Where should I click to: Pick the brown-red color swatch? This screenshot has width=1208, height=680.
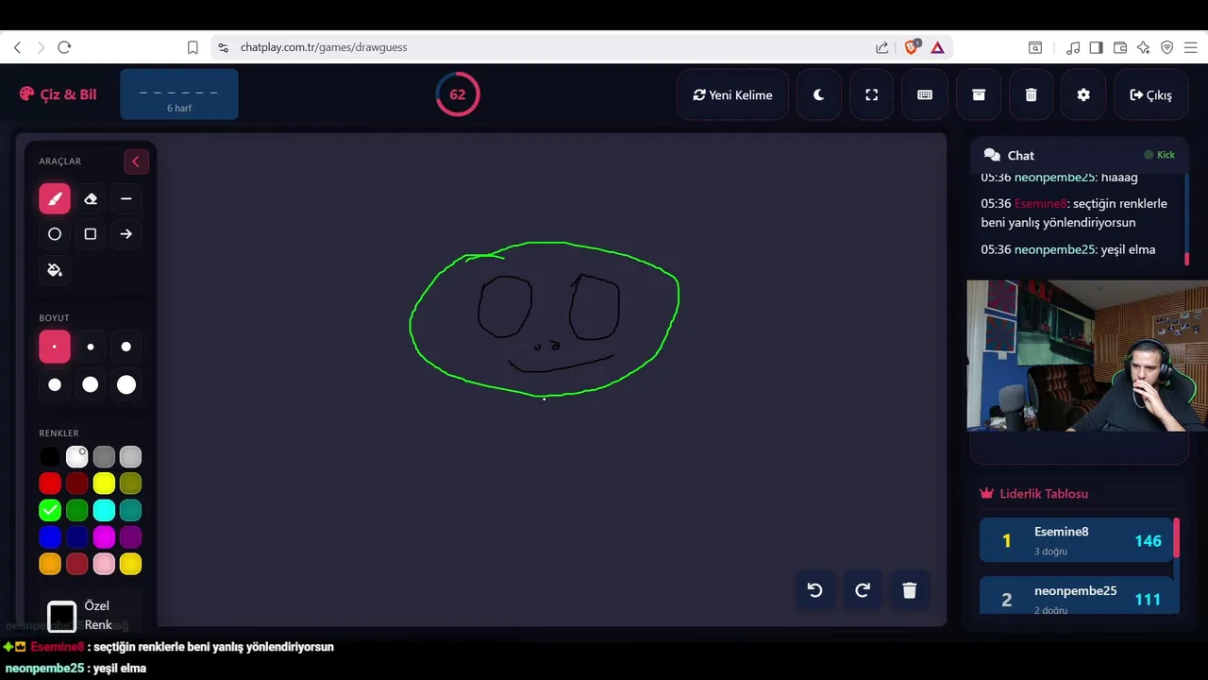pyautogui.click(x=77, y=564)
